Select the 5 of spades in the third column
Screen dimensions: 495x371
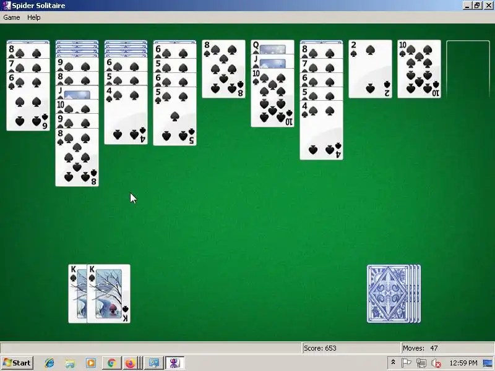coord(126,79)
